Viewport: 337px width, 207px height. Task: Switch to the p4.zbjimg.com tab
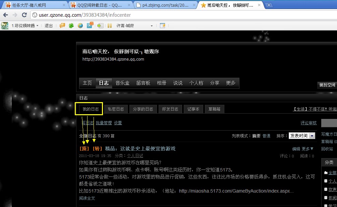pos(166,5)
